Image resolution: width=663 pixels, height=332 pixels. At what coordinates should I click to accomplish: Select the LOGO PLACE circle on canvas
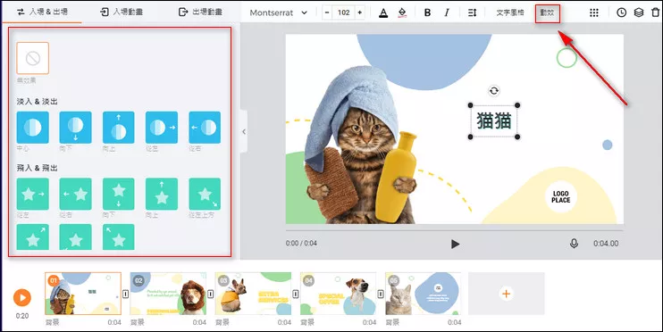561,197
